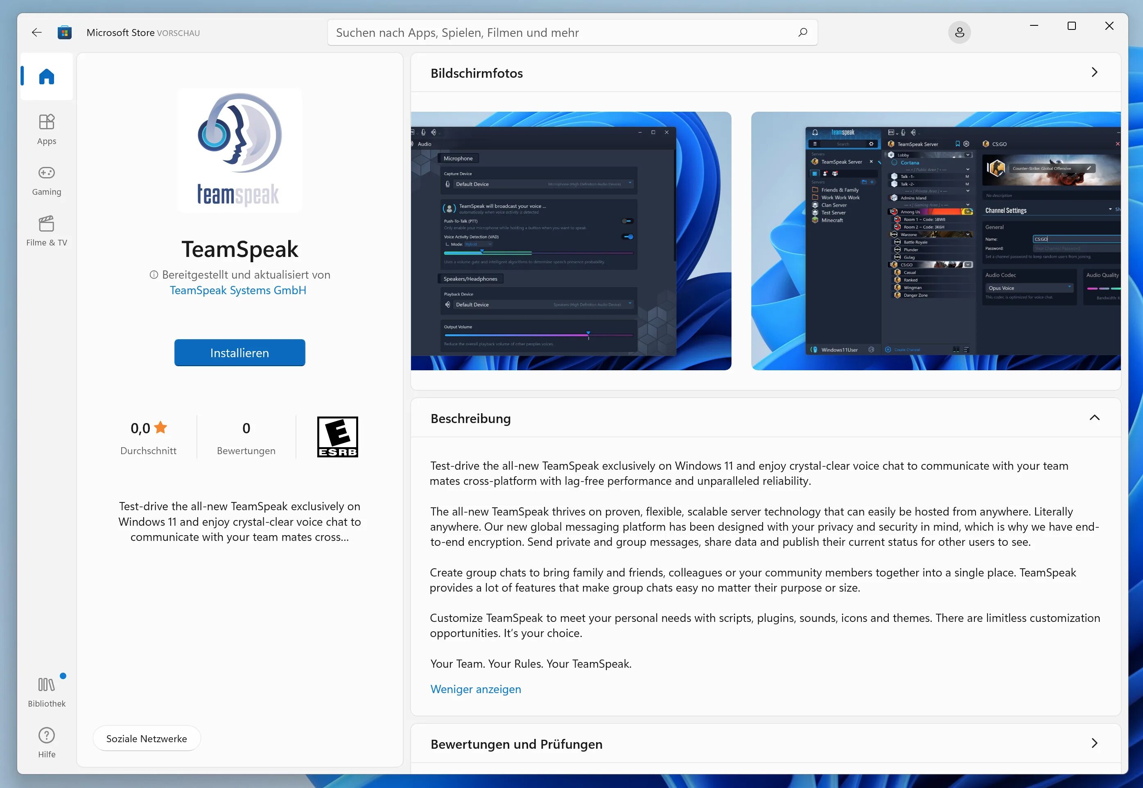
Task: Click the ESRB rating badge icon
Action: point(338,437)
